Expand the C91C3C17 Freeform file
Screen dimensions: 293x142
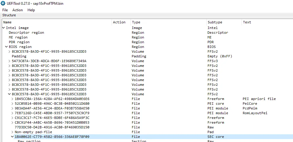click(12, 118)
